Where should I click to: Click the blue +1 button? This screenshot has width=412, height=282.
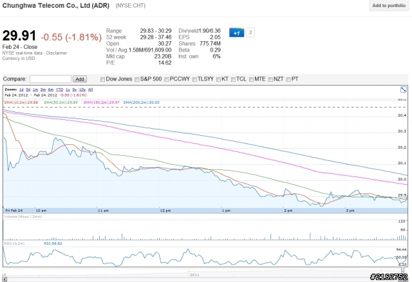pyautogui.click(x=236, y=33)
